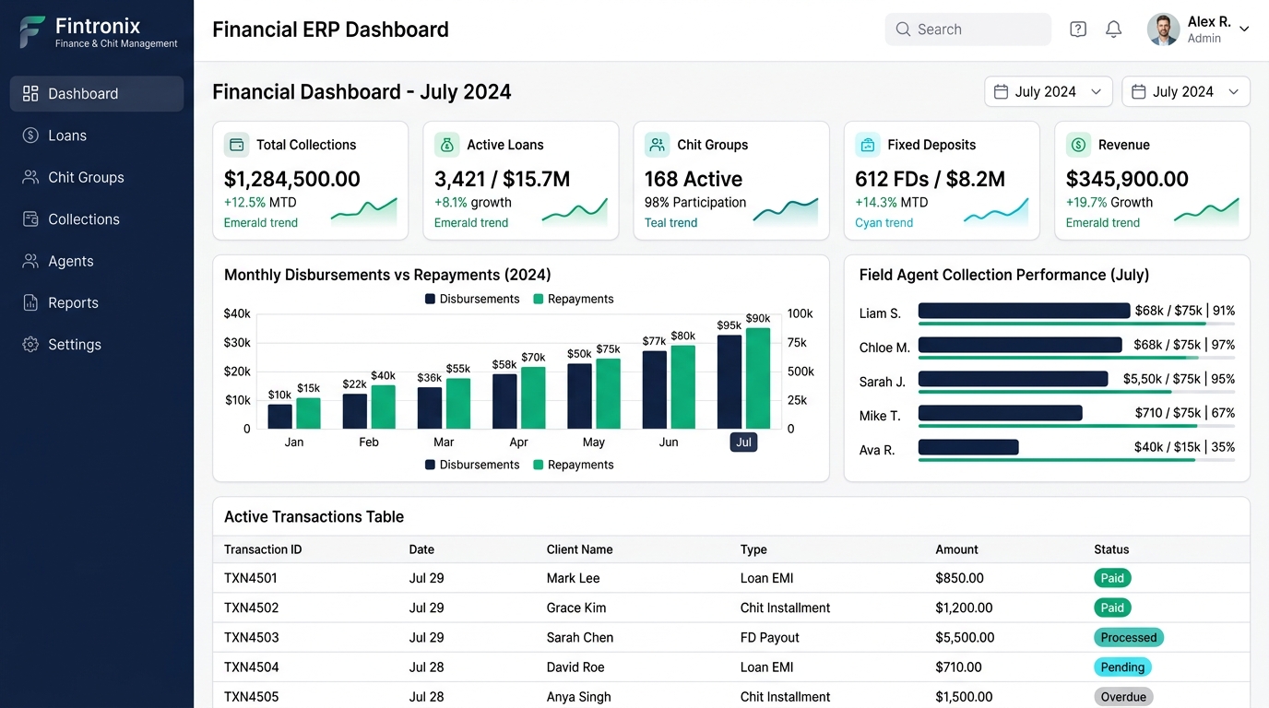Click the Fintronix logo icon
The width and height of the screenshot is (1269, 708).
pos(32,31)
